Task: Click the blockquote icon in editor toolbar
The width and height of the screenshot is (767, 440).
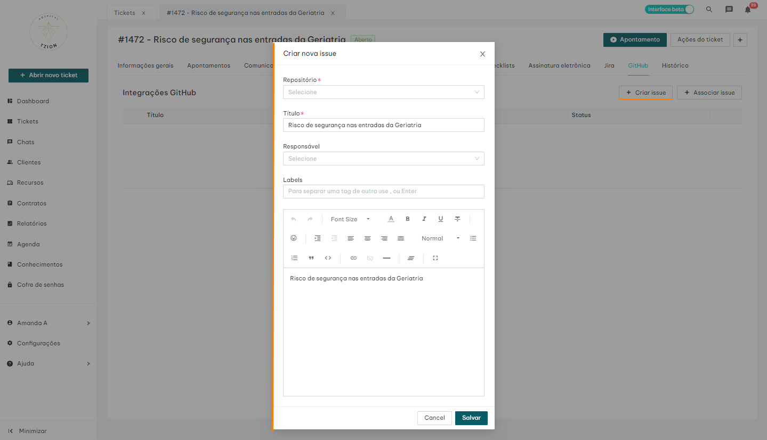Action: tap(311, 258)
